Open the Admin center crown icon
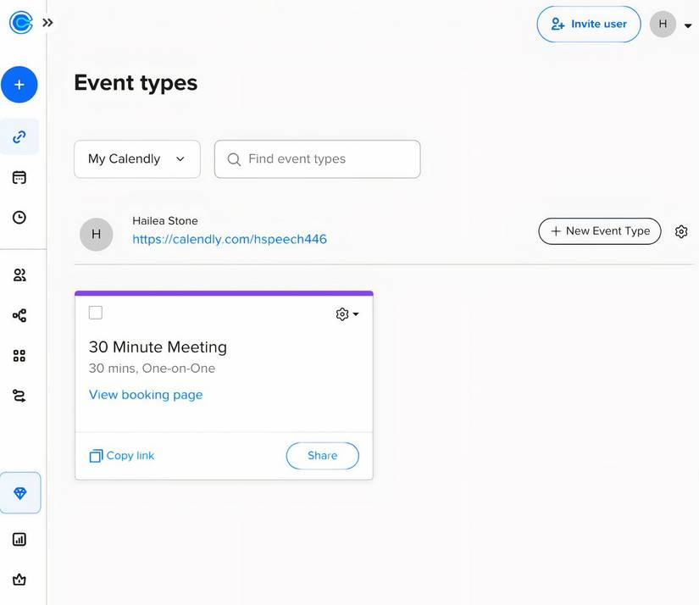 coord(19,580)
